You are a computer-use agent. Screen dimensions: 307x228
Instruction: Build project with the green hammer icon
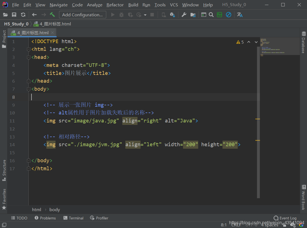pyautogui.click(x=52, y=14)
